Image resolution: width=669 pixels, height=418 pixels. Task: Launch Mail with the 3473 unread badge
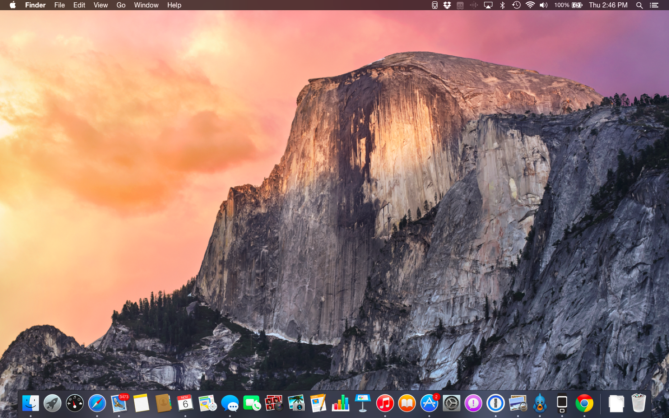point(119,403)
